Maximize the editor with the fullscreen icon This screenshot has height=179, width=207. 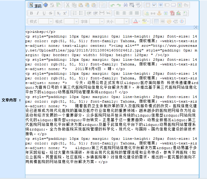pos(46,5)
